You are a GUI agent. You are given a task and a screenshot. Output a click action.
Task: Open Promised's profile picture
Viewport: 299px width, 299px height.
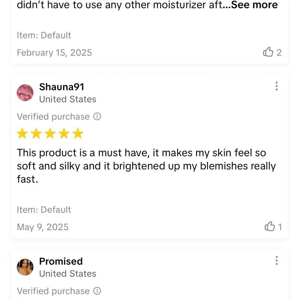click(x=25, y=267)
